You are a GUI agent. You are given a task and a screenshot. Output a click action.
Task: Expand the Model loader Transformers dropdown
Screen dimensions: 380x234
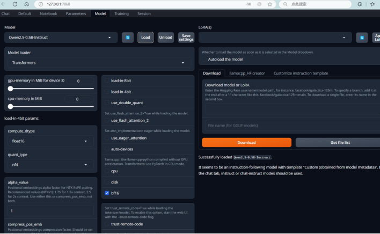point(99,63)
